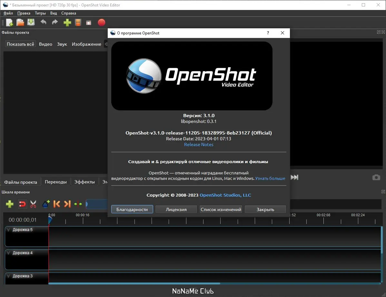Filter project files by Звук

[62, 44]
